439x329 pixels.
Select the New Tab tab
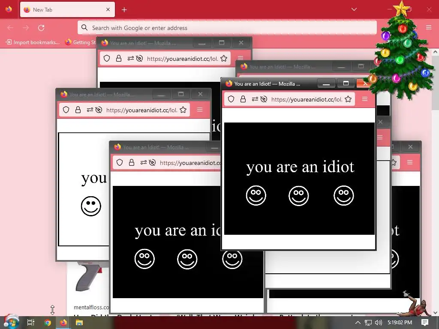[x=67, y=9]
